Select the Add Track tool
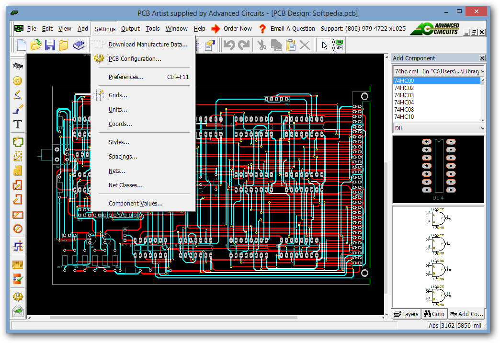This screenshot has height=343, width=500. [x=18, y=109]
